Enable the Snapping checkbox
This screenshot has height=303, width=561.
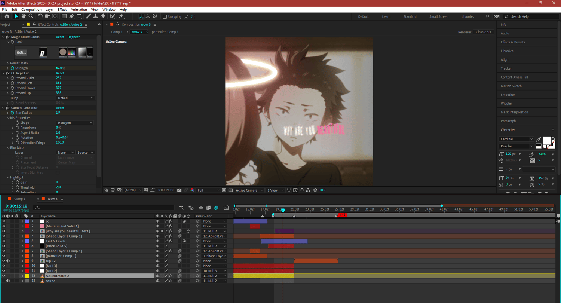pos(165,16)
